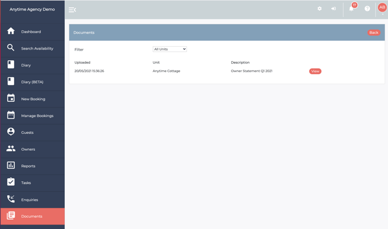Image resolution: width=388 pixels, height=229 pixels.
Task: Click the Anytime Agency Demo title
Action: (x=32, y=10)
